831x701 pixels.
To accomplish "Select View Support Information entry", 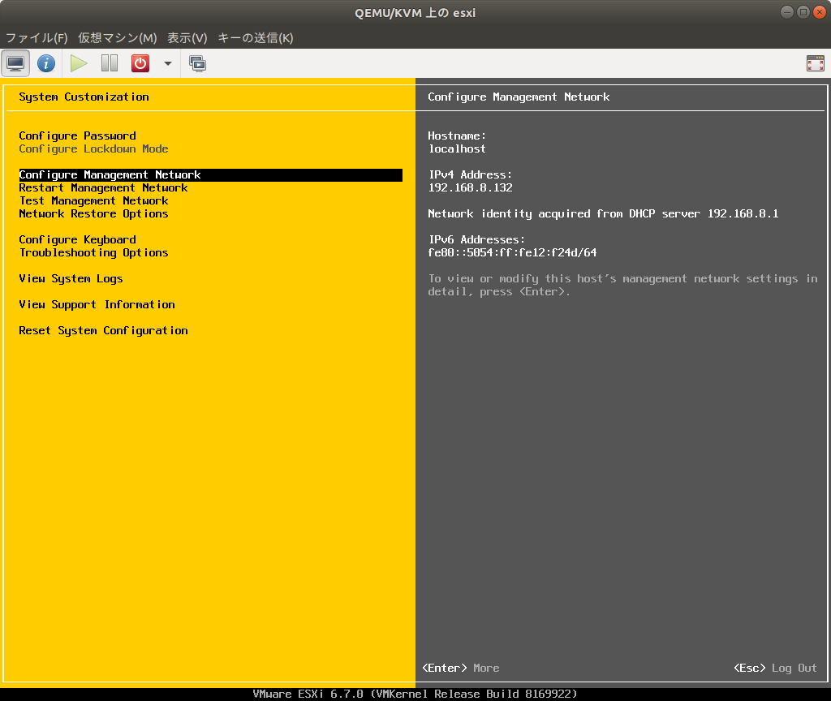I will (x=97, y=305).
